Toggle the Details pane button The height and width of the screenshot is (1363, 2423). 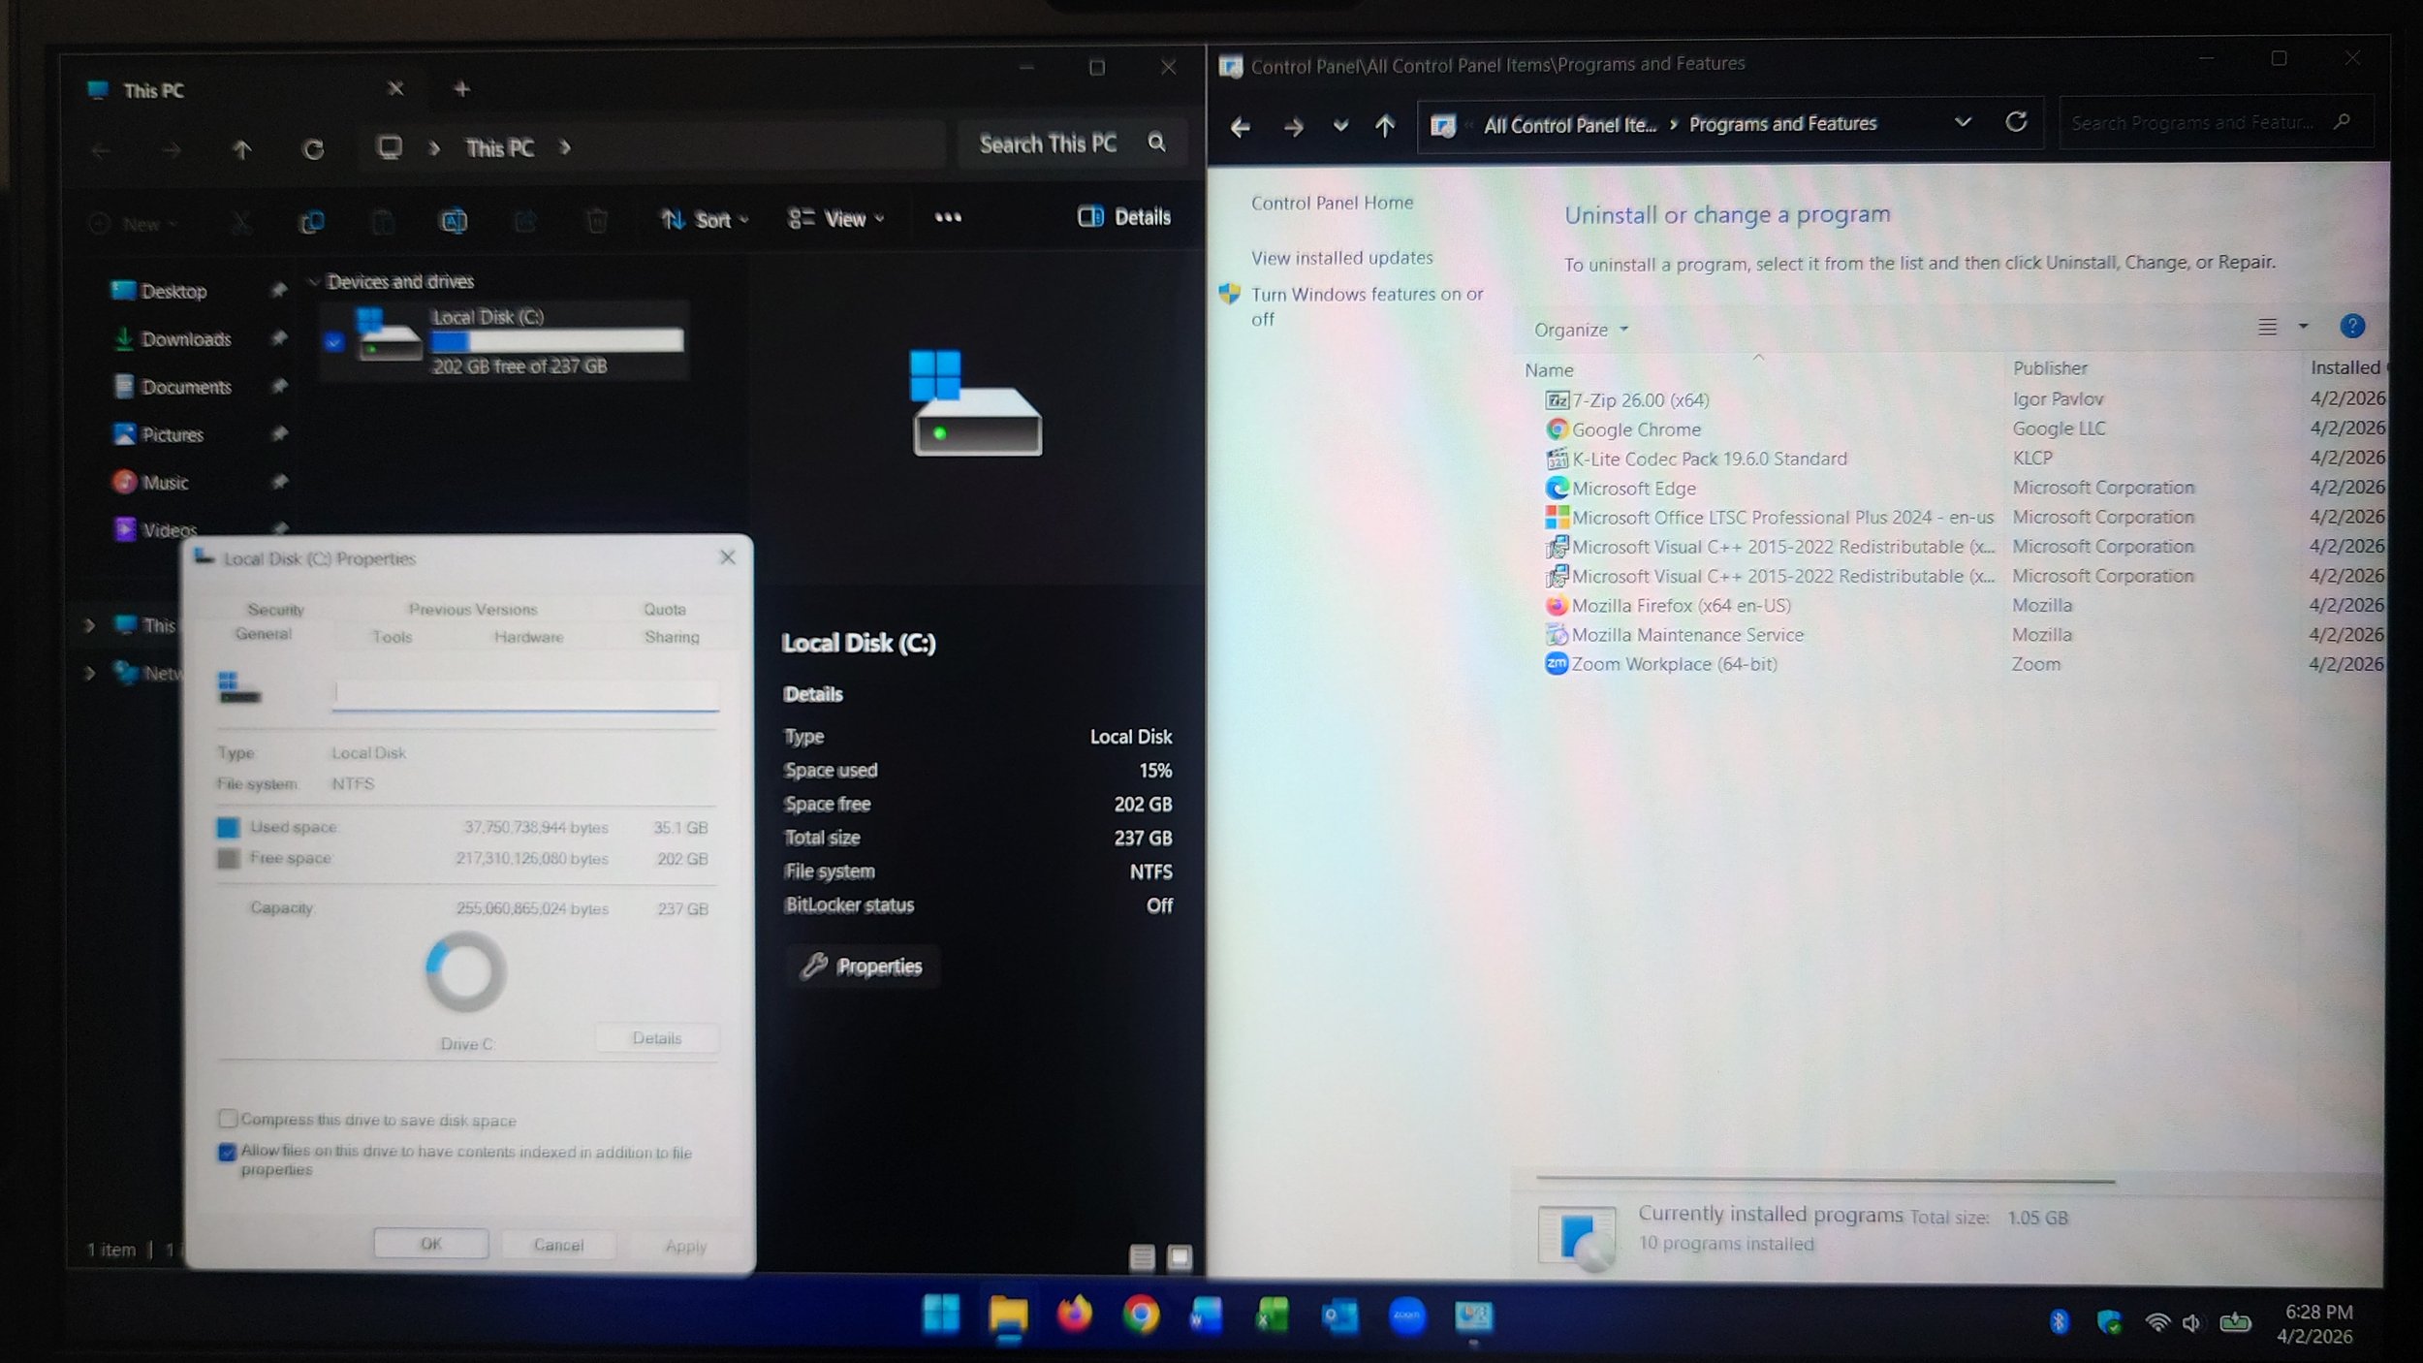pos(1124,217)
